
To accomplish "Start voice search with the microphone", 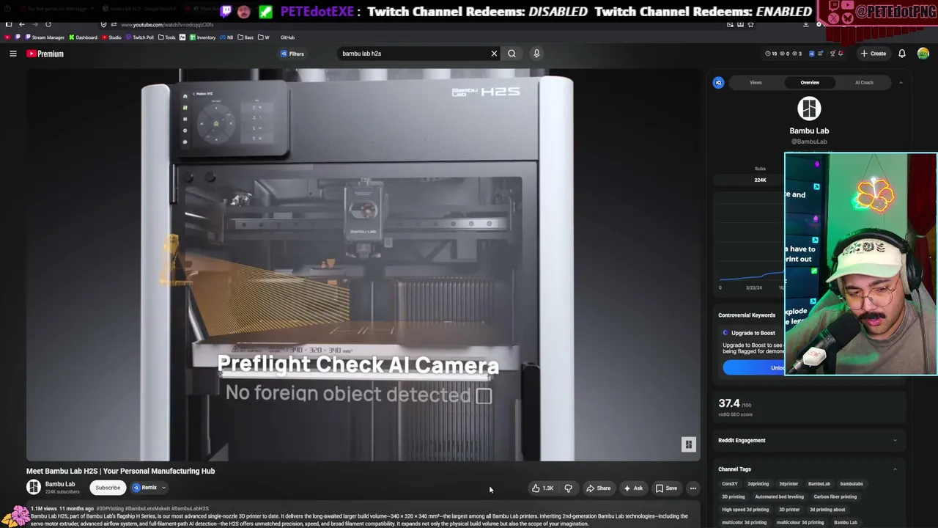I will (536, 54).
